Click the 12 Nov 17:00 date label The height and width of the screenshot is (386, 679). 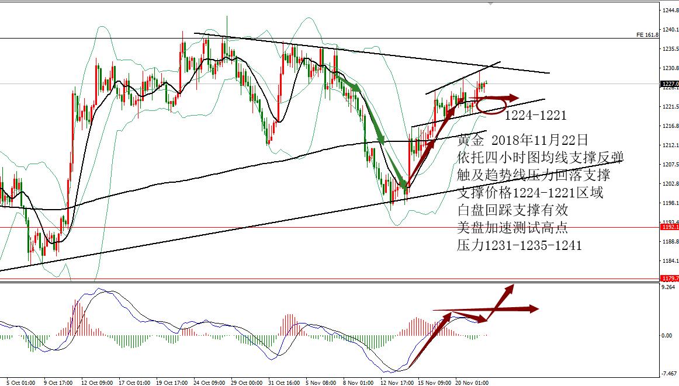(x=396, y=382)
